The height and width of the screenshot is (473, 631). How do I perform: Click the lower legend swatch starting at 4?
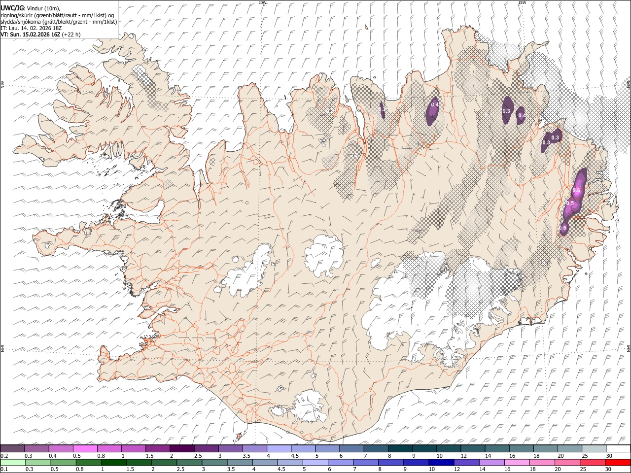click(264, 462)
